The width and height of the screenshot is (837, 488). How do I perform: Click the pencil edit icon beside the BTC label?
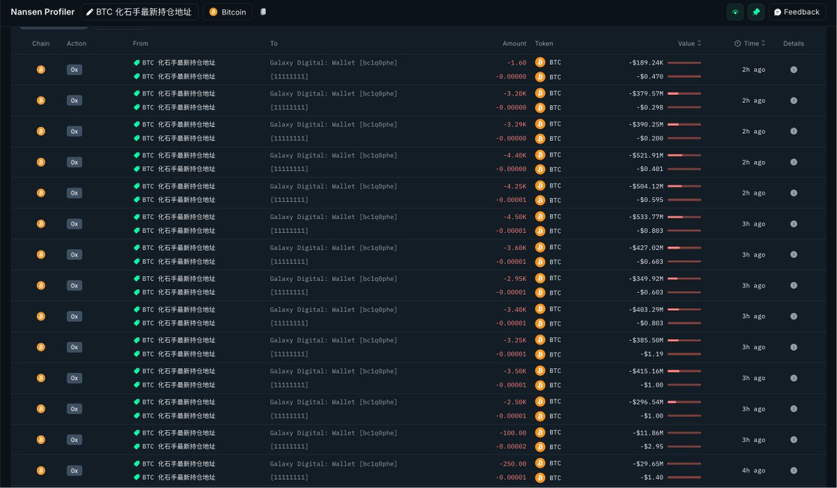coord(89,12)
